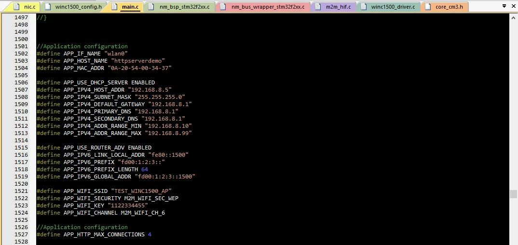
Task: Open the winc1500_config.h tab
Action: click(x=75, y=7)
